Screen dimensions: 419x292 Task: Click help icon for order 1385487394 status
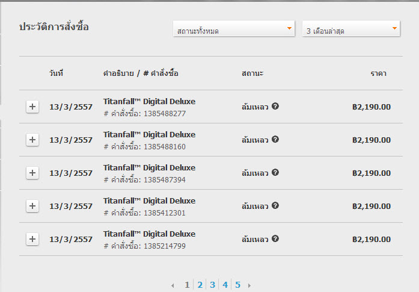tap(275, 172)
